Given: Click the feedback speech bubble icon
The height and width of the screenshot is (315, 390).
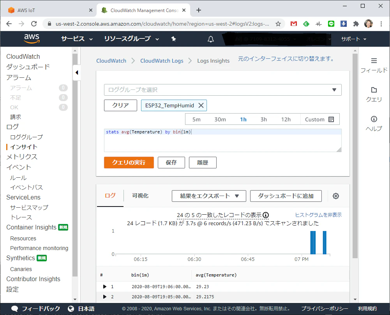Looking at the screenshot, I should point(15,308).
